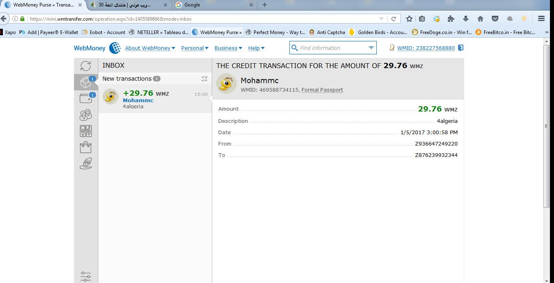Expand the Personal dropdown menu
This screenshot has height=283, width=554.
tap(194, 48)
